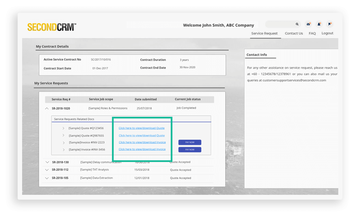The height and width of the screenshot is (219, 358).
Task: Click the contract start date 01-Dec-2017
Action: [x=100, y=68]
